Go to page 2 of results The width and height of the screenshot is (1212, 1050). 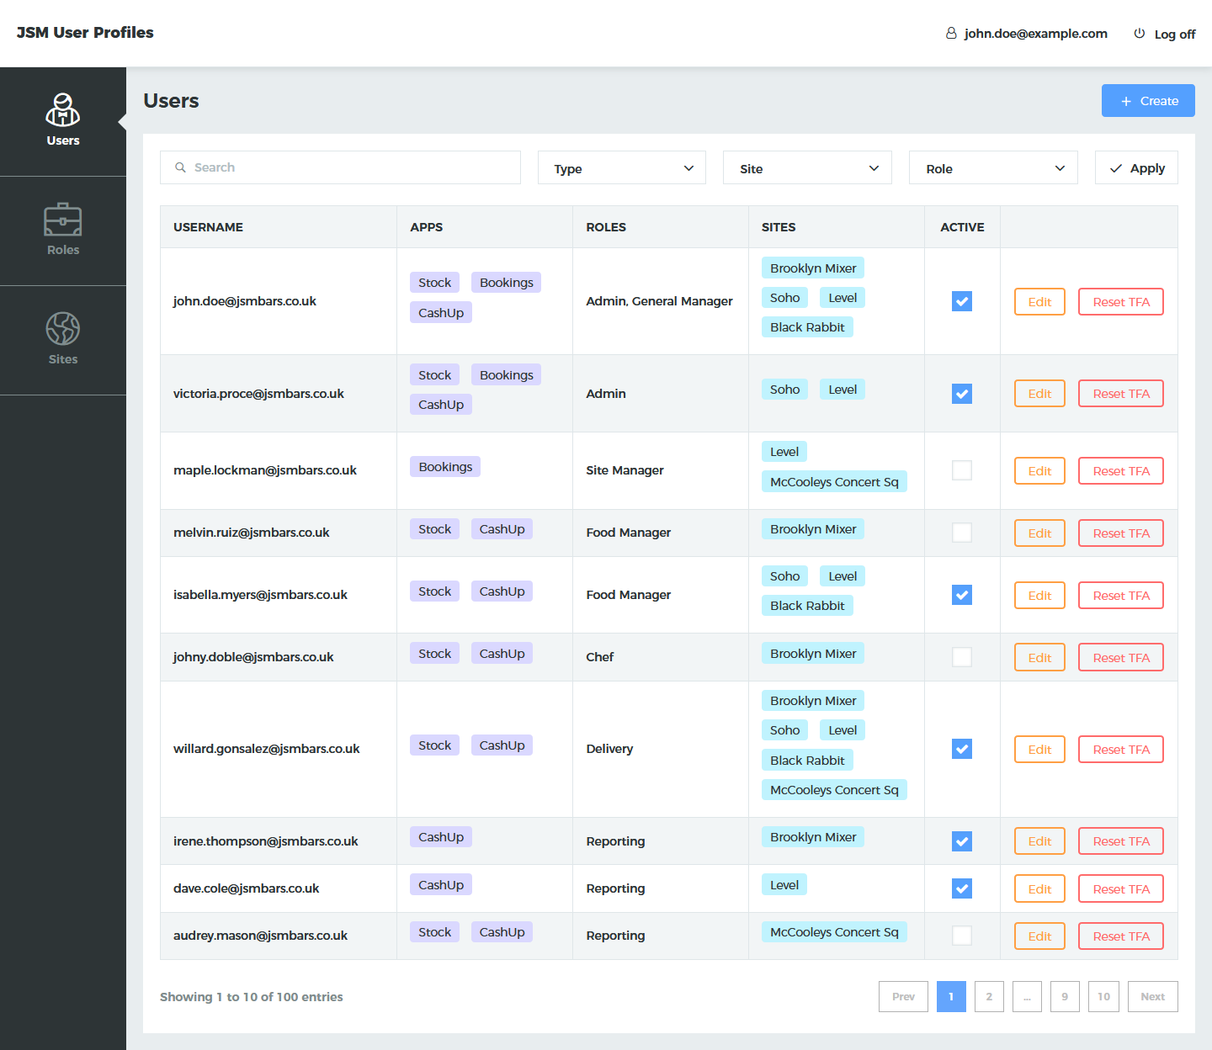coord(989,997)
